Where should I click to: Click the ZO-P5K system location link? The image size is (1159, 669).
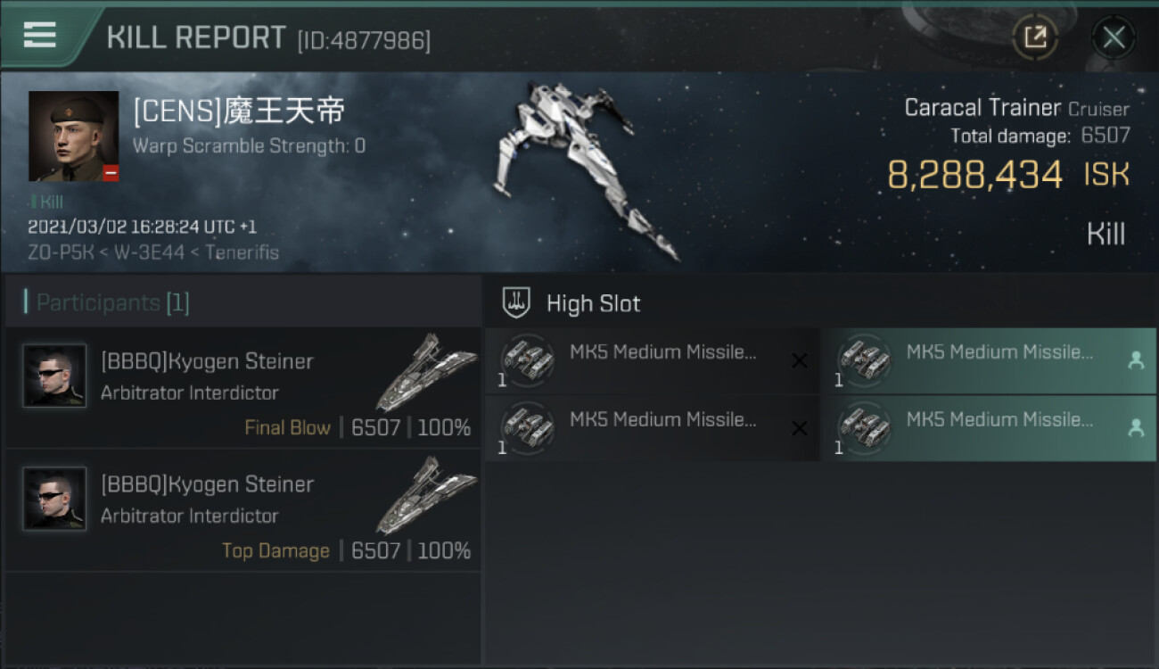click(x=61, y=252)
